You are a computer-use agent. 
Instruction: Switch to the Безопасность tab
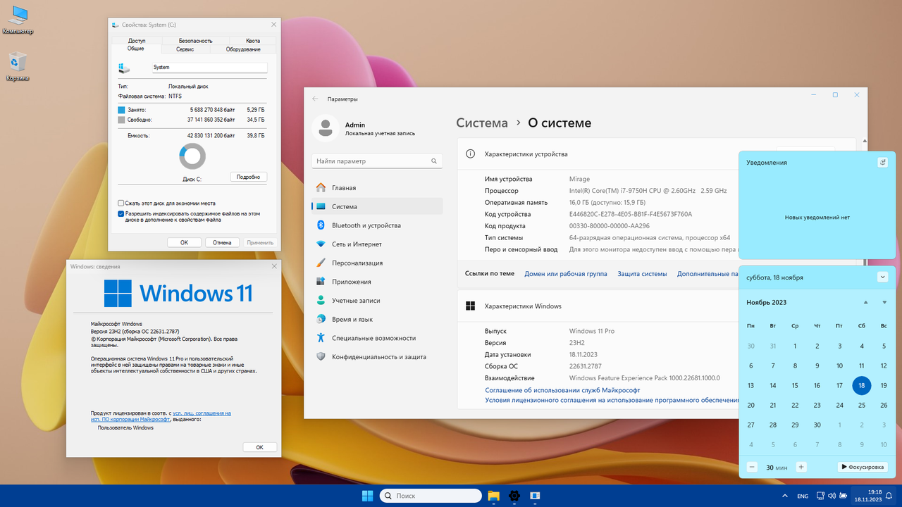[195, 41]
